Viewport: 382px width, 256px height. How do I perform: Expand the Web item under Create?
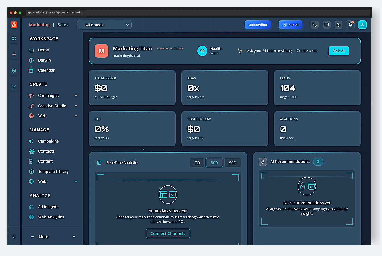click(x=76, y=116)
